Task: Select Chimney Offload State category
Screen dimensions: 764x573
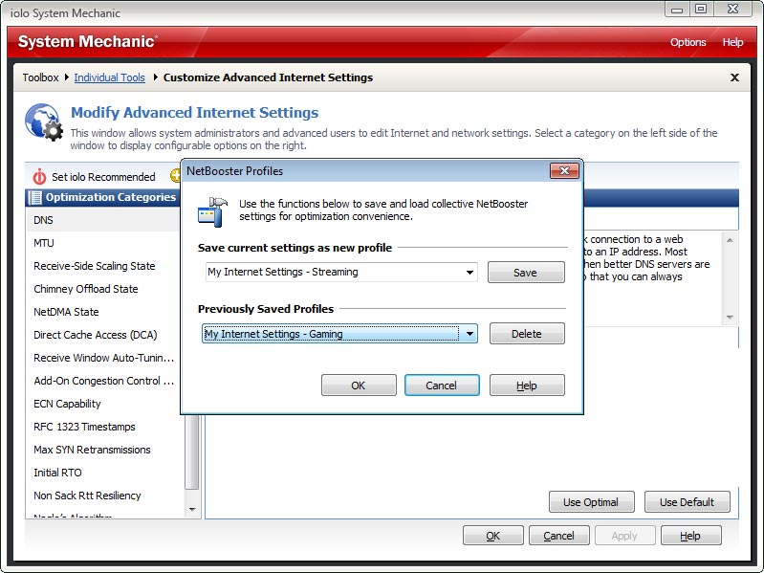Action: (x=102, y=289)
